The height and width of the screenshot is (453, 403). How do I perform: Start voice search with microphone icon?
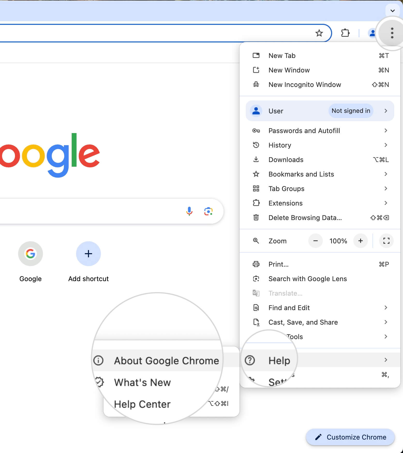(x=189, y=211)
